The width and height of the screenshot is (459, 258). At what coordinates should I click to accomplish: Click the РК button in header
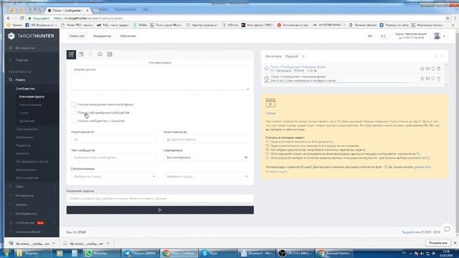370,36
